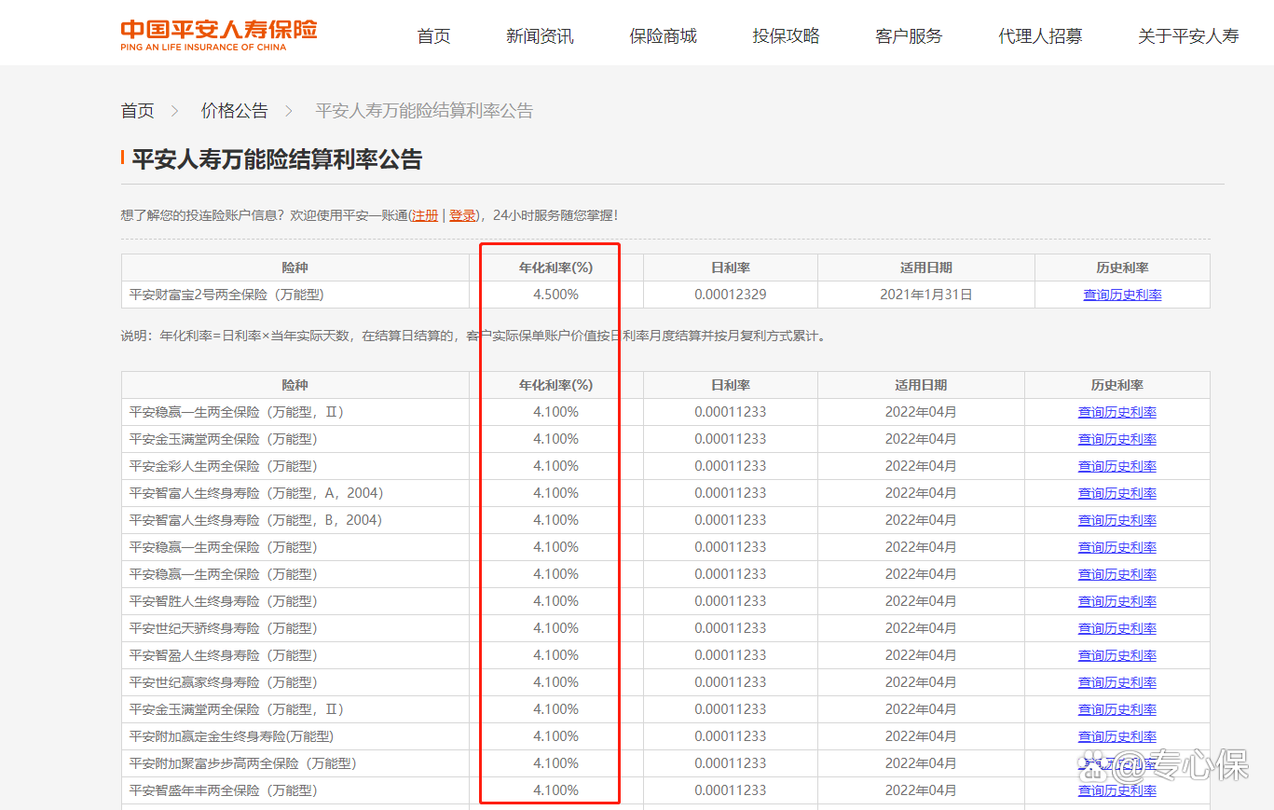Open 查询历史利率 for 平安世纪天骄终身寿险

click(x=1116, y=628)
